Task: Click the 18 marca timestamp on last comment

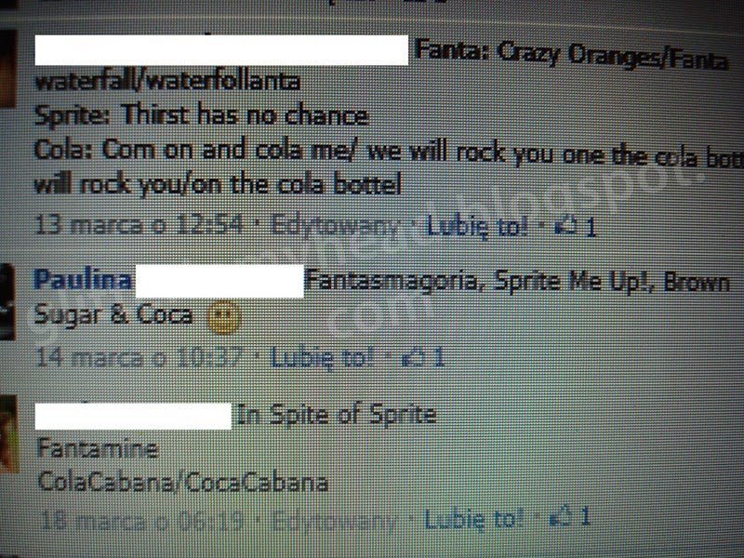Action: 141,521
